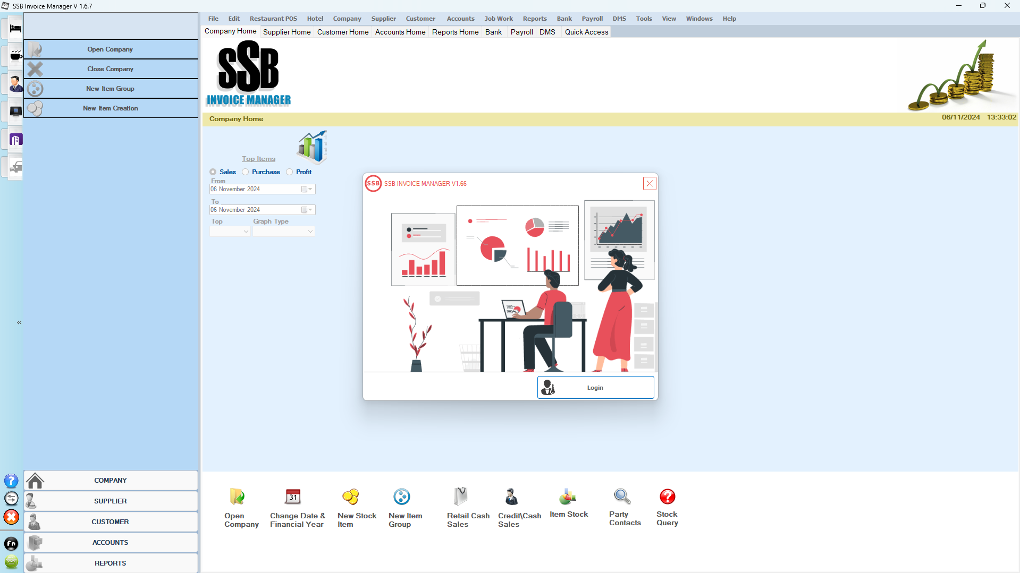1020x573 pixels.
Task: Click the swap arrows round icon
Action: (x=11, y=499)
